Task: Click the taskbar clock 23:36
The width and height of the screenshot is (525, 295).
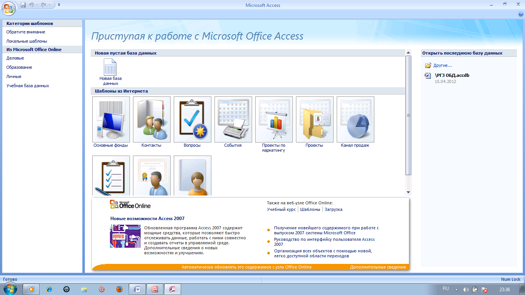Action: coord(505,289)
